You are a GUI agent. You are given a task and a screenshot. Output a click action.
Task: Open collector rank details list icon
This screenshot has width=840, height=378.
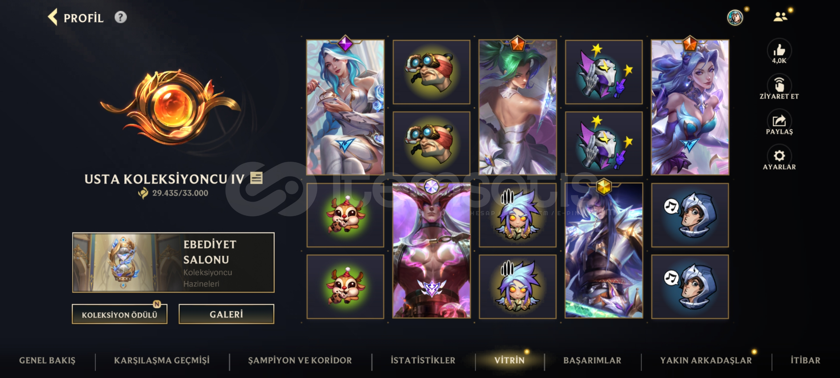256,178
